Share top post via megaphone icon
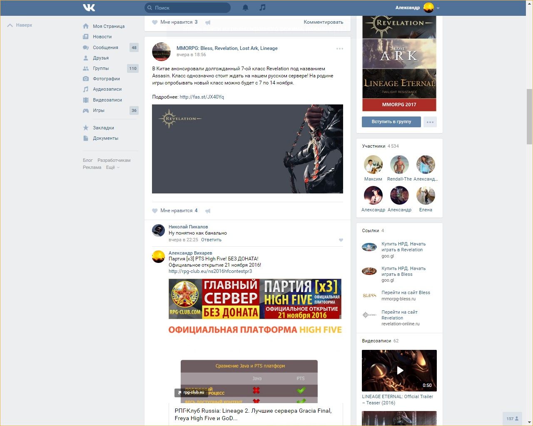 [208, 22]
